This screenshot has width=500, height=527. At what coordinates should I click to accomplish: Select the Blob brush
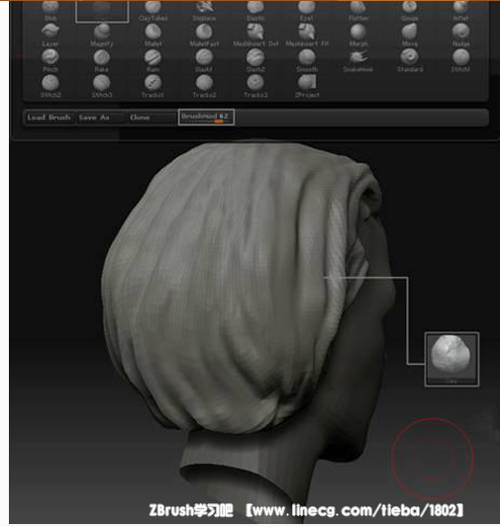coord(50,10)
